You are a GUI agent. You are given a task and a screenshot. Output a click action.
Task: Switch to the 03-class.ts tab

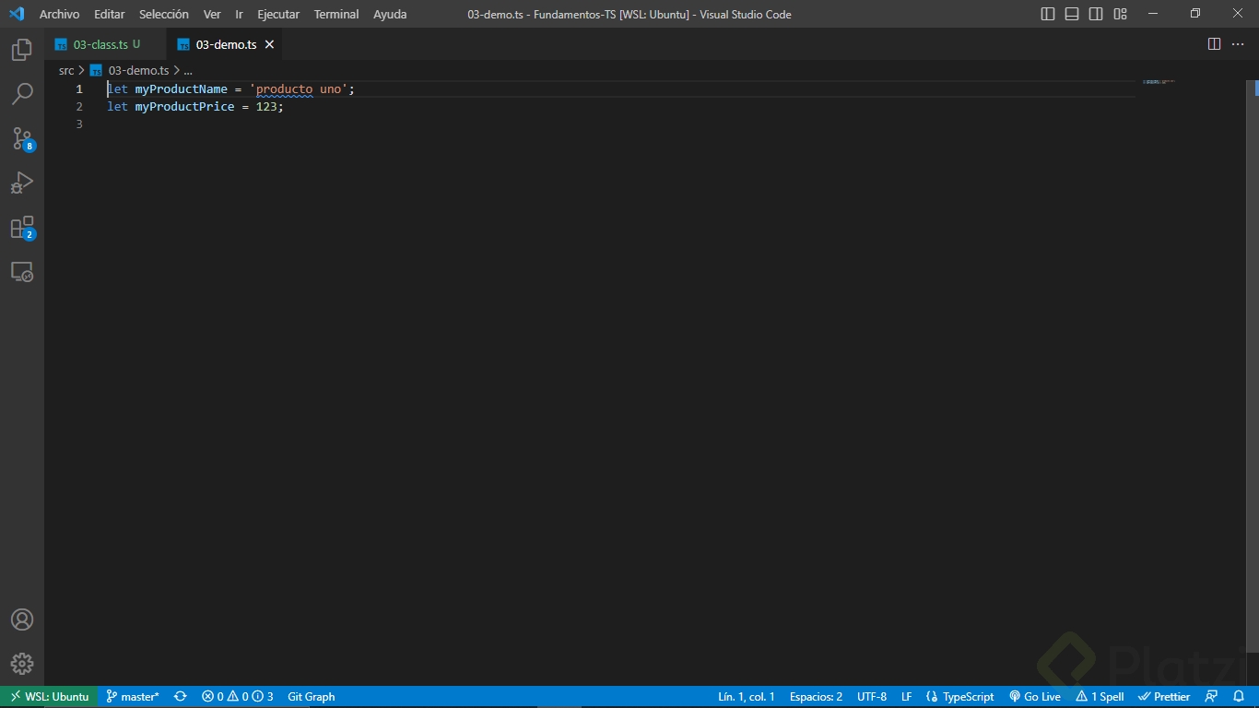[106, 44]
